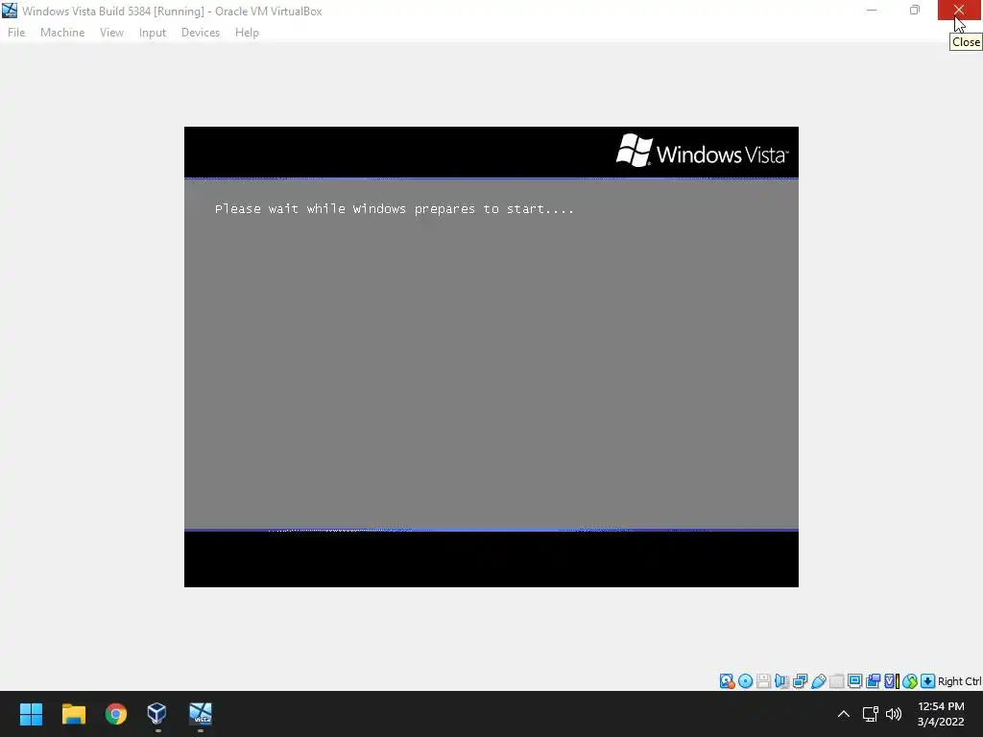This screenshot has width=983, height=737.
Task: Open the Help menu
Action: (247, 33)
